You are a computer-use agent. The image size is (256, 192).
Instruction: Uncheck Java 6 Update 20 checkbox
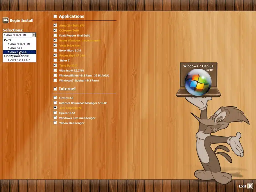click(55, 108)
